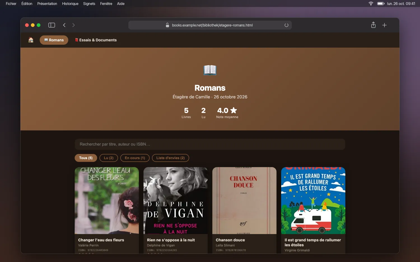Click author name Delphine de Vigan

click(161, 245)
